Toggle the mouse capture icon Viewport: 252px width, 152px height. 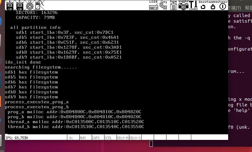point(38,5)
